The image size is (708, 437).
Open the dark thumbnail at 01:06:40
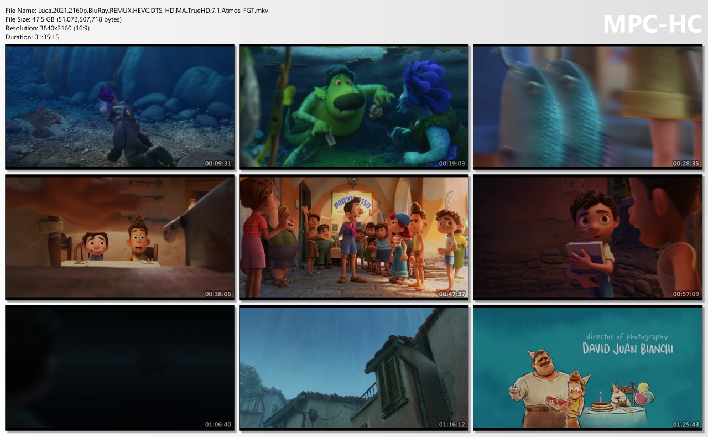click(120, 368)
